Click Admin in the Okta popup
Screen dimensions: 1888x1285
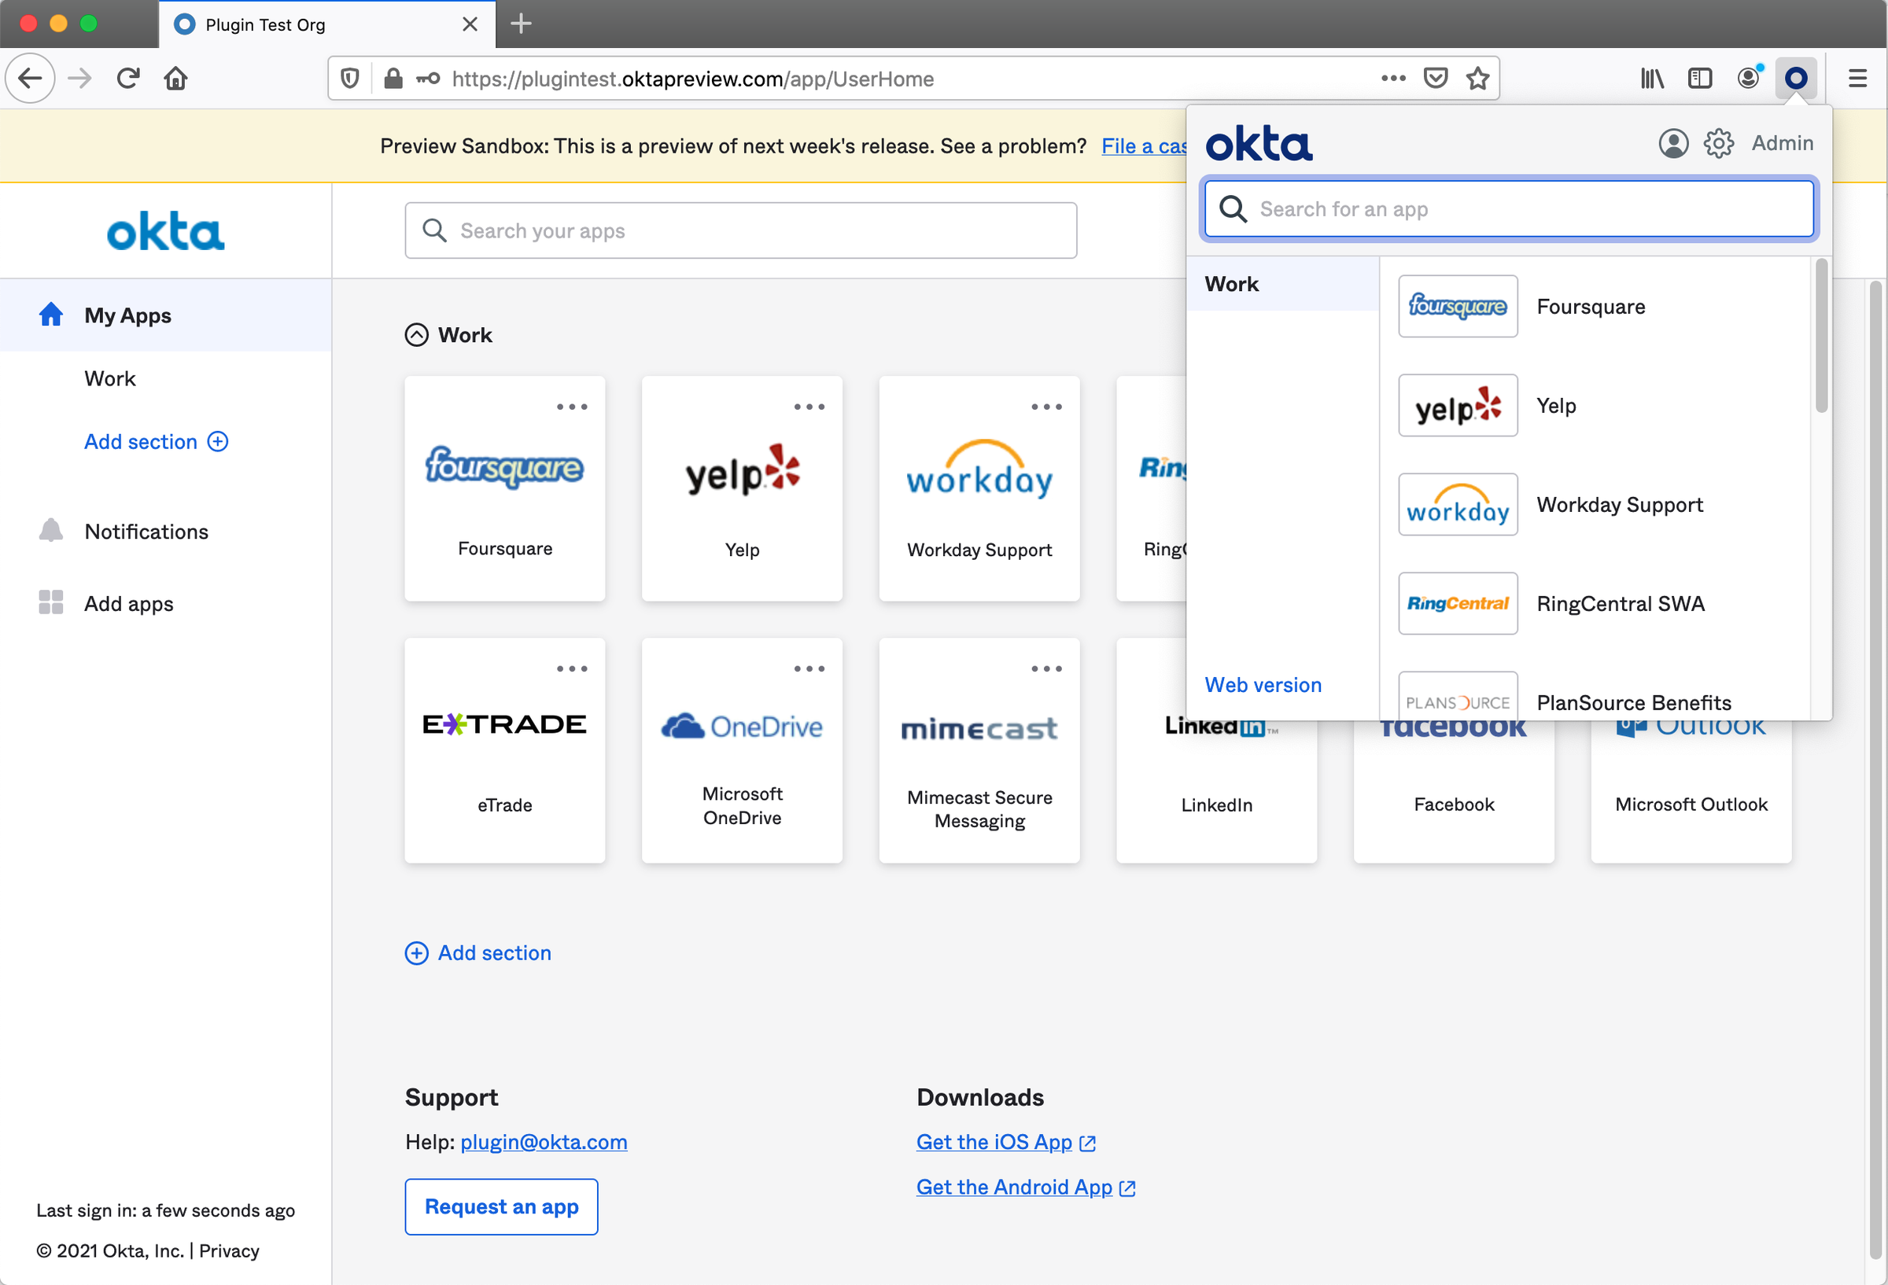click(x=1782, y=143)
